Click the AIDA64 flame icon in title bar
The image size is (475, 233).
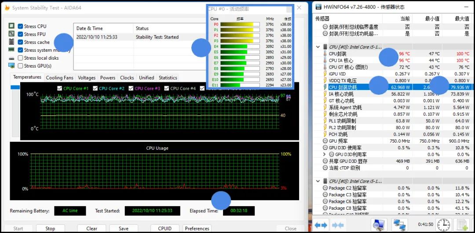[x=7, y=8]
